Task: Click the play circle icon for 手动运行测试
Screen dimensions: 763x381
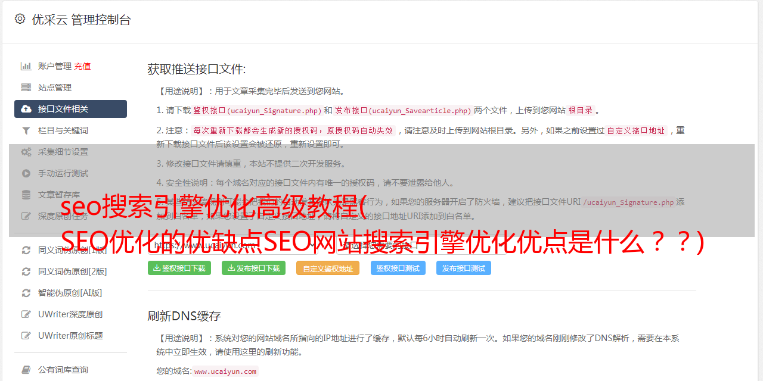Action: pos(26,173)
